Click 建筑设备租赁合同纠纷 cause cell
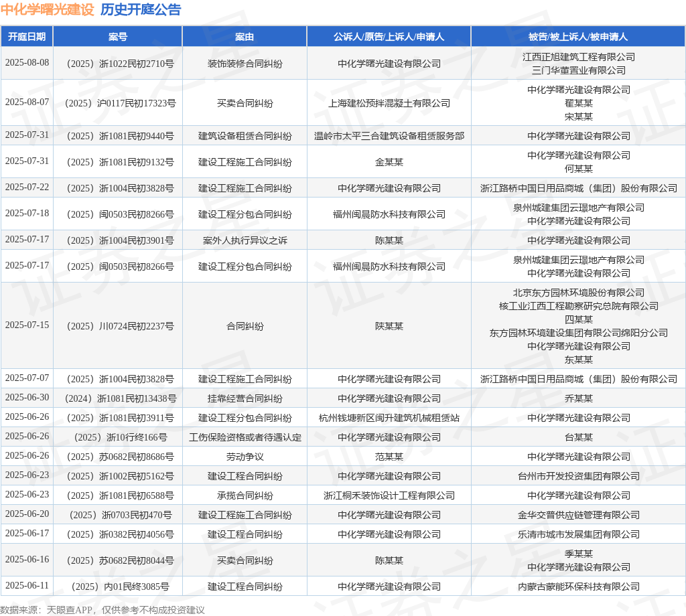The width and height of the screenshot is (686, 616). 245,136
